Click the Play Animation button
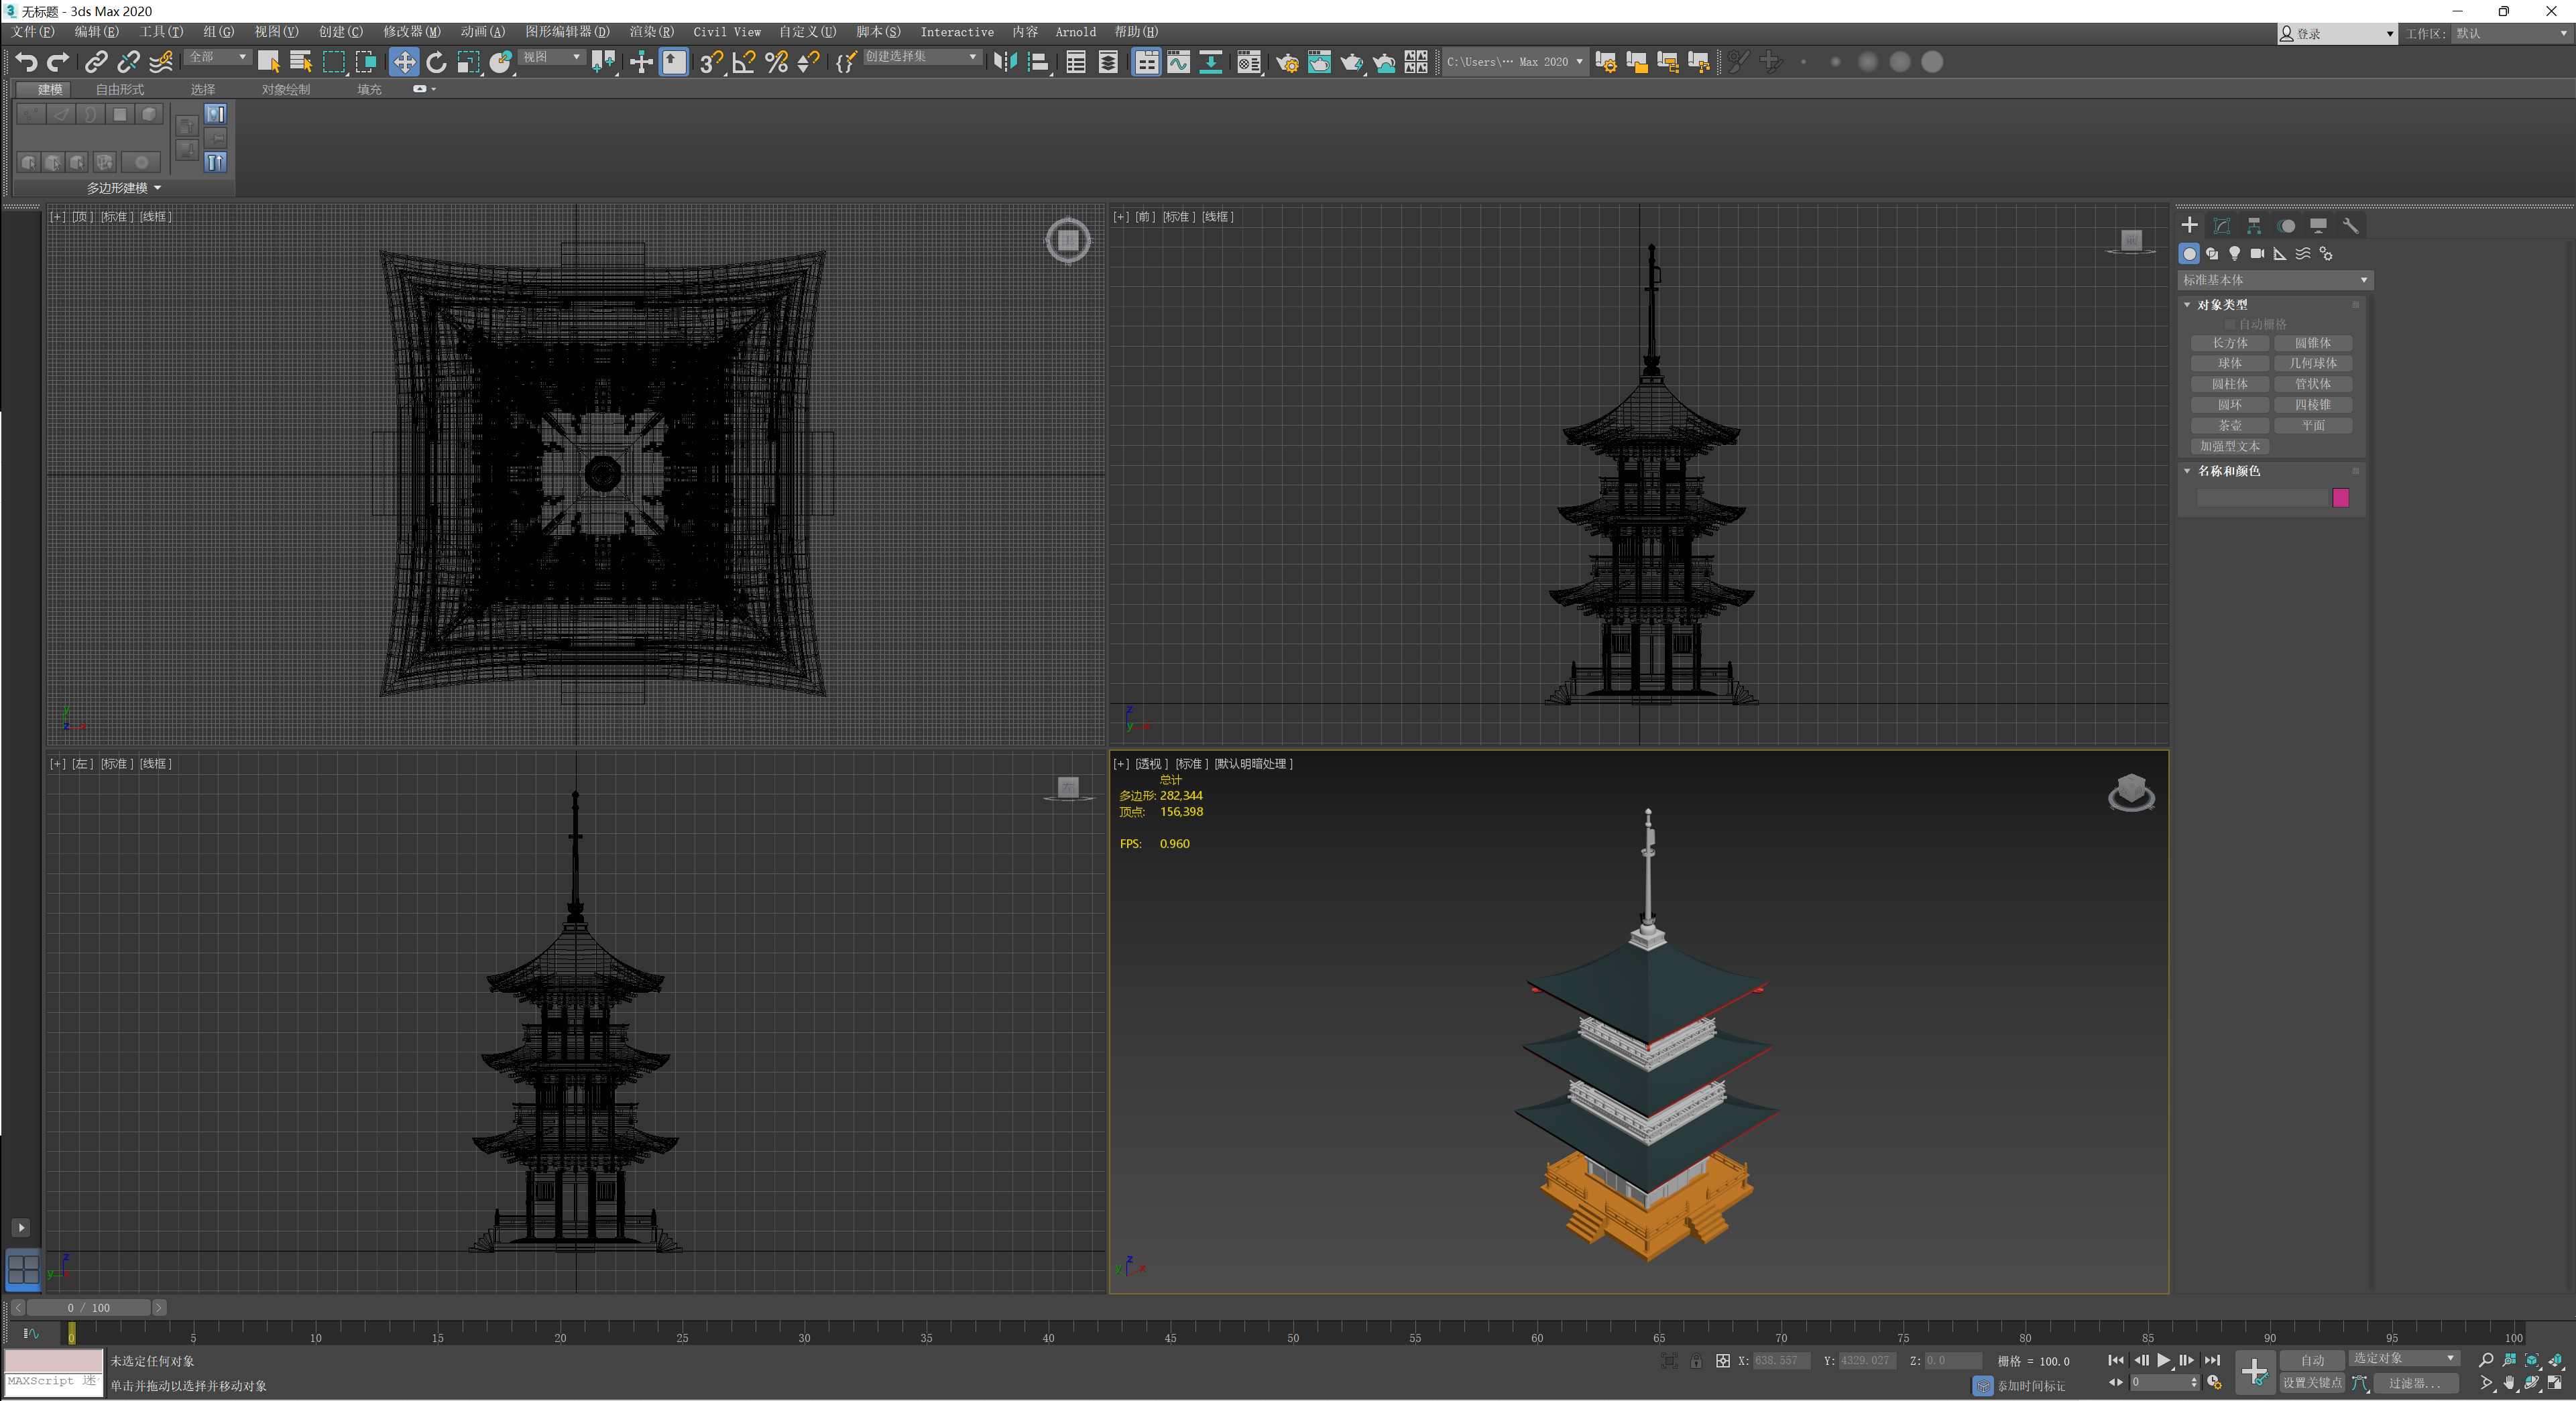 tap(2163, 1360)
